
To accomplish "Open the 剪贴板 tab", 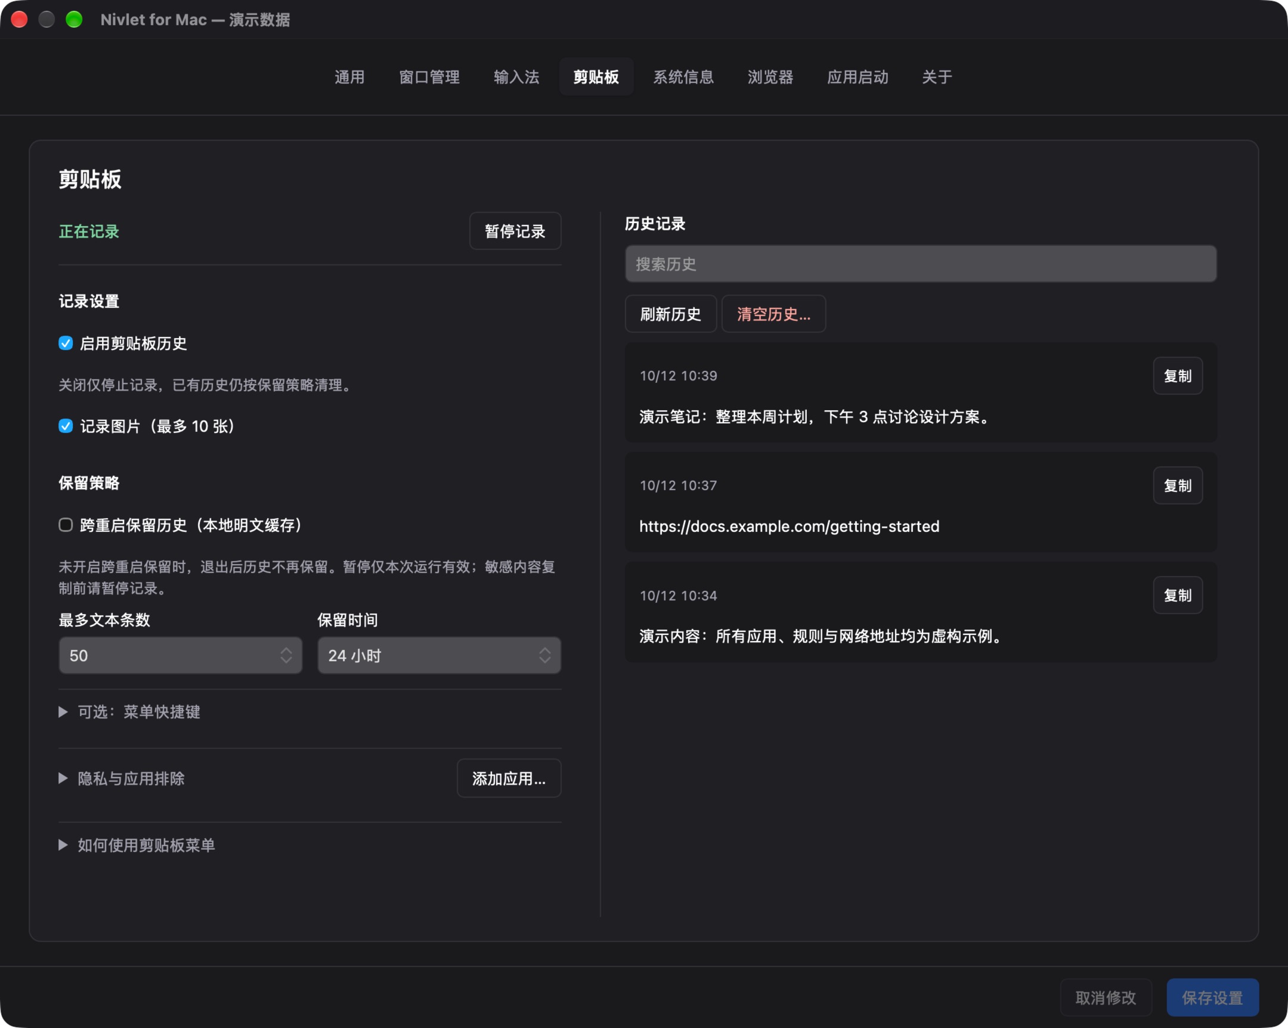I will click(x=596, y=77).
